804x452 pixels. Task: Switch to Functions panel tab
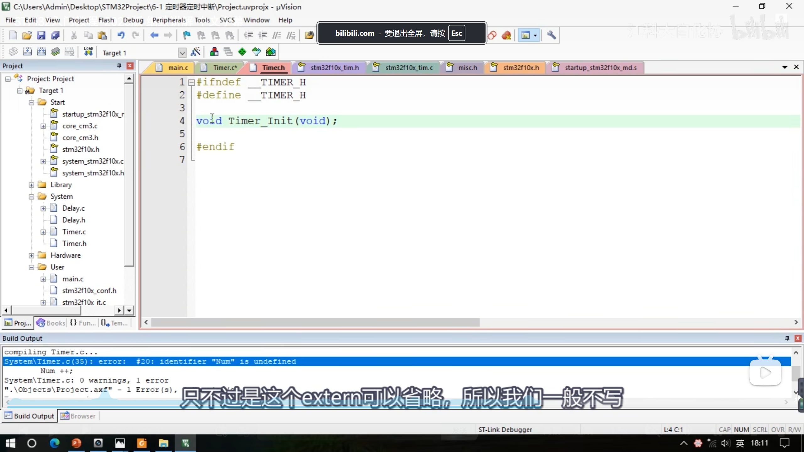83,323
